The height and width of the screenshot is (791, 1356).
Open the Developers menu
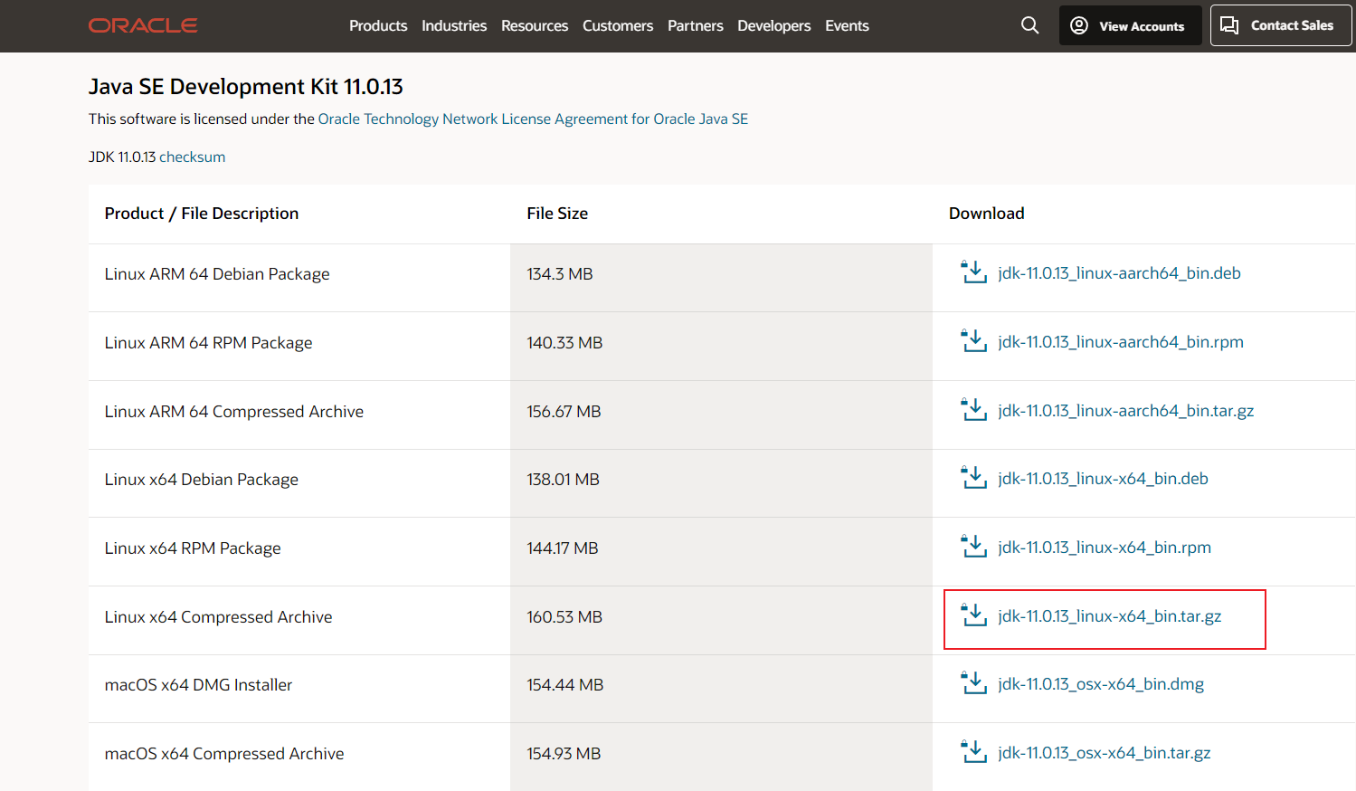[x=774, y=25]
